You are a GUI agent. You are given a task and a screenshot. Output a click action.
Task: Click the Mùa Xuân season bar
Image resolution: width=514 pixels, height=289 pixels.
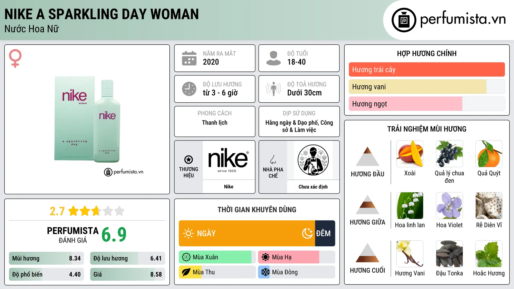point(217,257)
